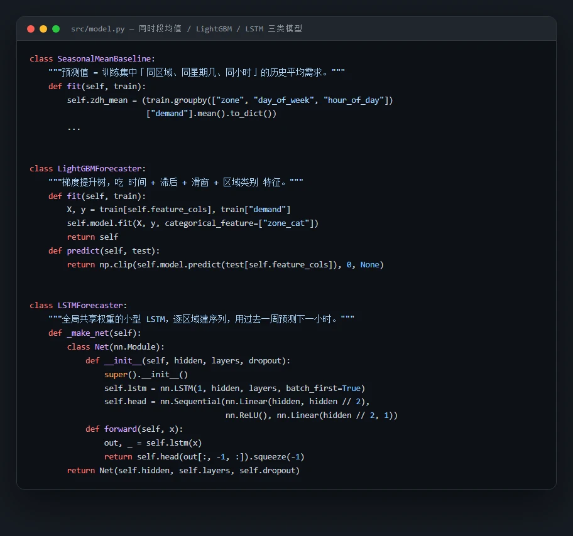This screenshot has width=573, height=536.
Task: Click the "_make_net" method name
Action: tap(88, 333)
